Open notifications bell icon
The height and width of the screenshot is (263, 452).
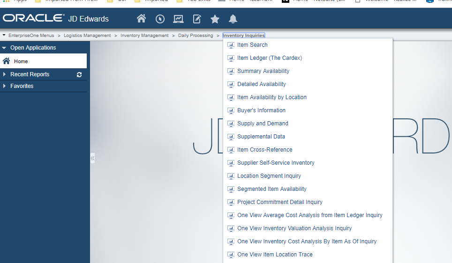pyautogui.click(x=233, y=19)
